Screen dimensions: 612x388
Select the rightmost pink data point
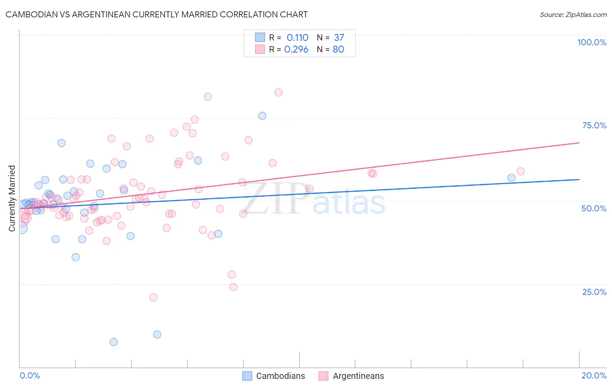click(x=521, y=171)
